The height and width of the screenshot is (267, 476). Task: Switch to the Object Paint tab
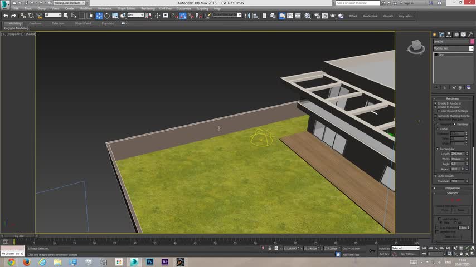83,23
